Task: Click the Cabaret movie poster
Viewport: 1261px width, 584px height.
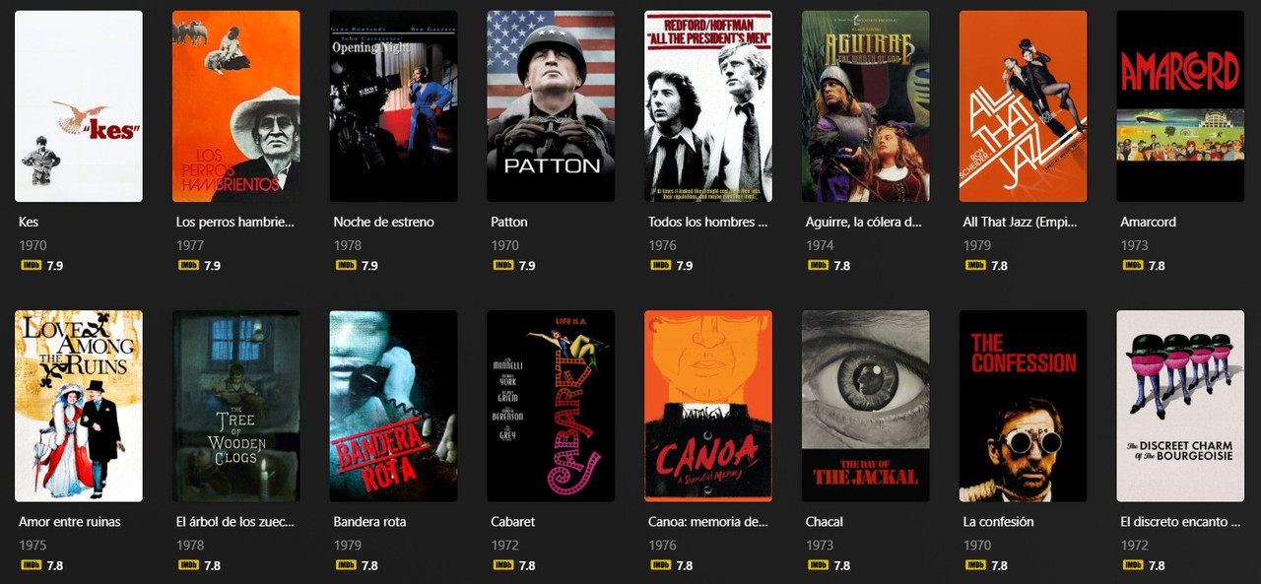Action: coord(551,406)
